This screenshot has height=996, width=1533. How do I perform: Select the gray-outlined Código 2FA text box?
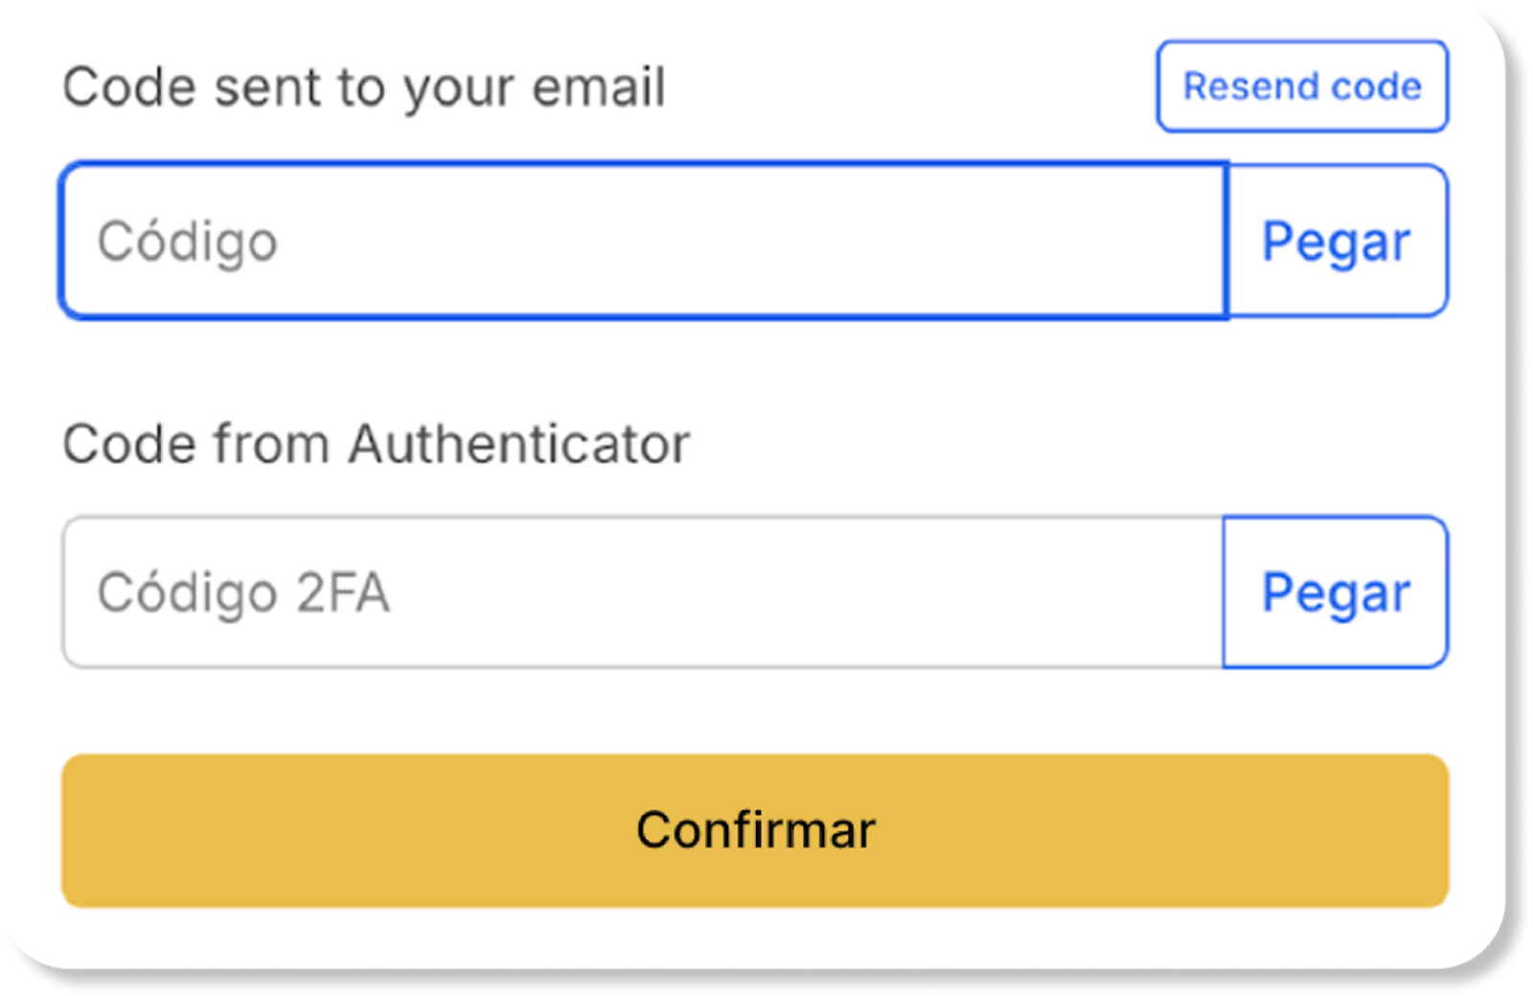click(x=642, y=591)
